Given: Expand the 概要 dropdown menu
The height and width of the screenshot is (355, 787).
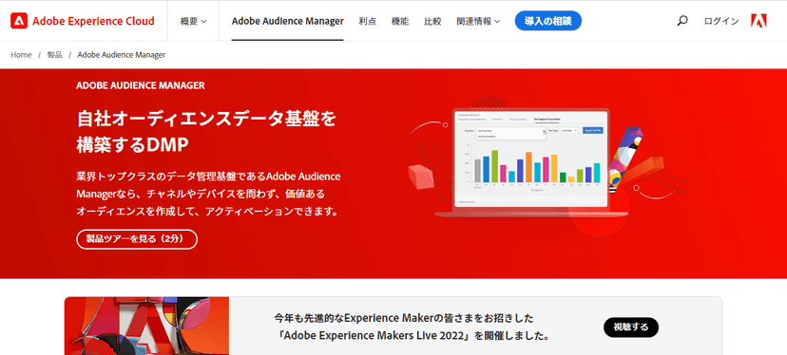Looking at the screenshot, I should 193,21.
